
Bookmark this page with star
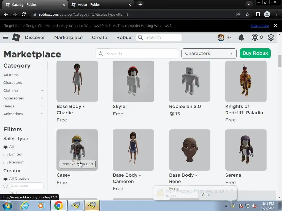247,14
